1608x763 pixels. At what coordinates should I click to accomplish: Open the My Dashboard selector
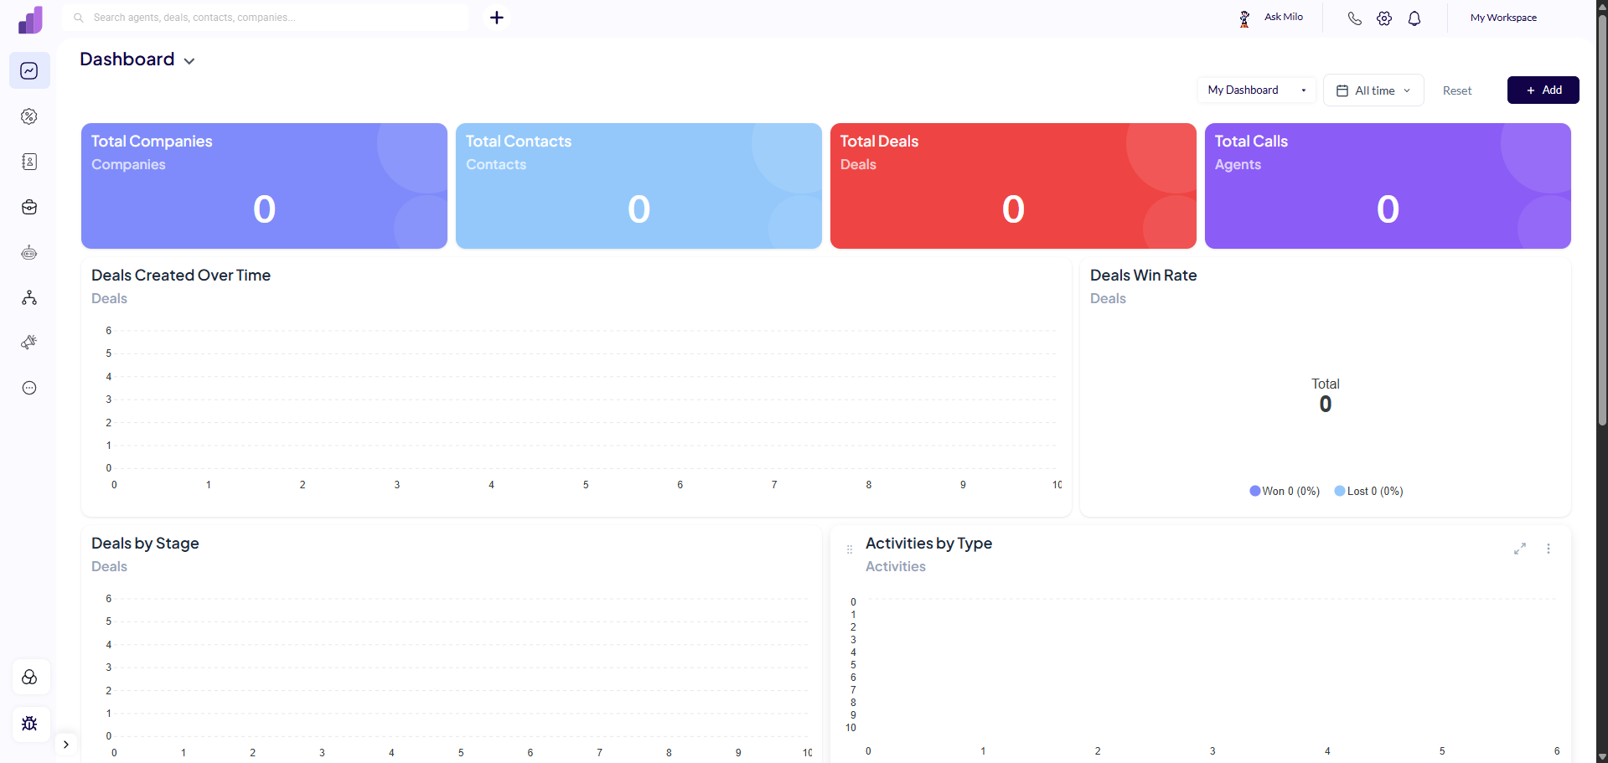click(1255, 90)
